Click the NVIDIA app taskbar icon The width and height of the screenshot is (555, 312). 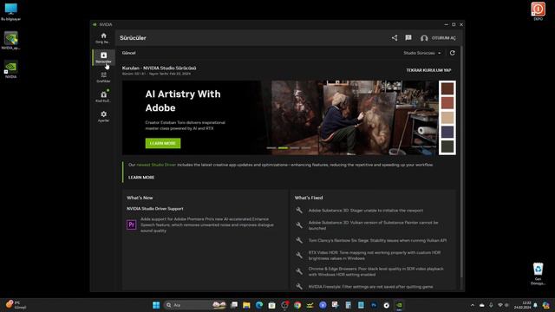click(399, 305)
